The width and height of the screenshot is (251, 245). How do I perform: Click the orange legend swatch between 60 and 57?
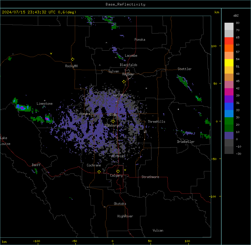(x=229, y=48)
